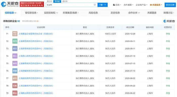
Task: Click the 经营状态 column header
Action: (x=168, y=27)
